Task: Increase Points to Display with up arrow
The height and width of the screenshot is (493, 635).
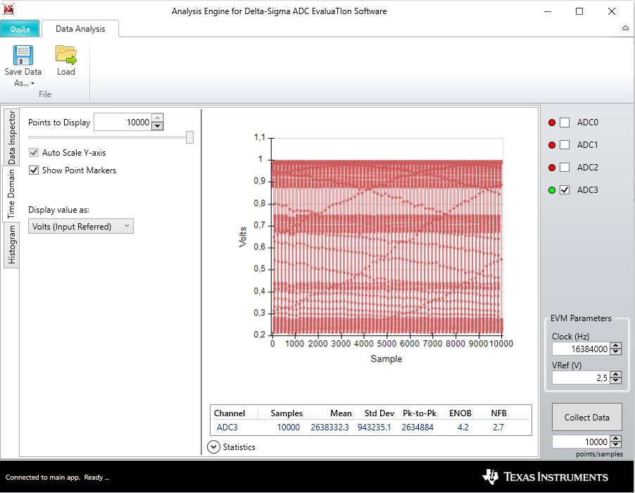Action: [x=158, y=118]
